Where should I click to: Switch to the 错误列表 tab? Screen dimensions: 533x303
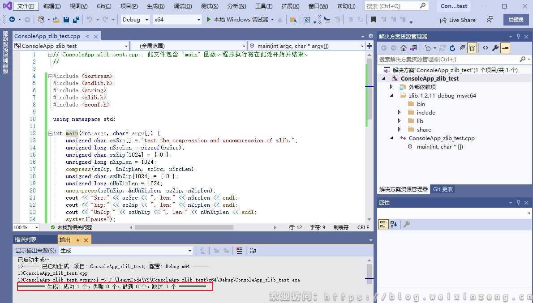click(x=26, y=240)
